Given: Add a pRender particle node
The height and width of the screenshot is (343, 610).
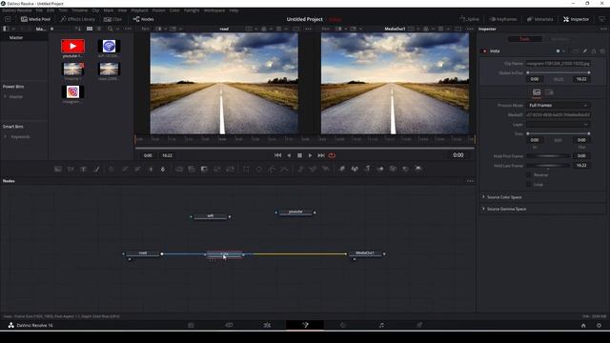Looking at the screenshot, I should click(x=326, y=170).
